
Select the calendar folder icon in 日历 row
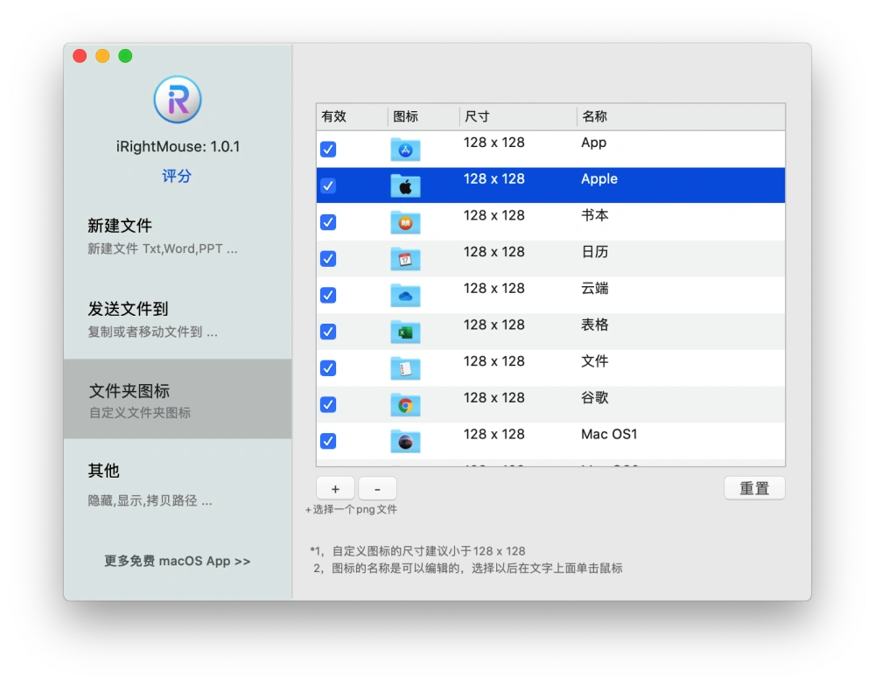point(405,259)
